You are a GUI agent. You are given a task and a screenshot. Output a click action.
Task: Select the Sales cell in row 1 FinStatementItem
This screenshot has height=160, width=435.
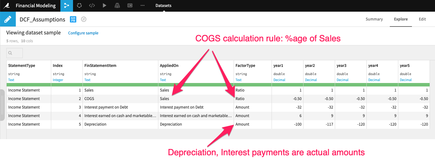pos(120,90)
